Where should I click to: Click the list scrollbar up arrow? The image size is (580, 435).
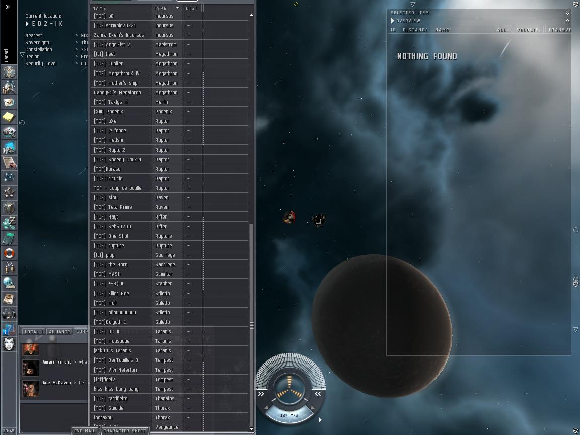click(x=252, y=15)
